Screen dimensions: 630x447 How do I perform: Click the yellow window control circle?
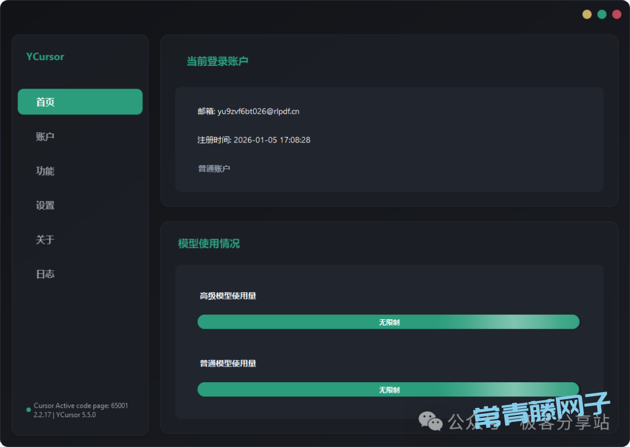(x=587, y=13)
